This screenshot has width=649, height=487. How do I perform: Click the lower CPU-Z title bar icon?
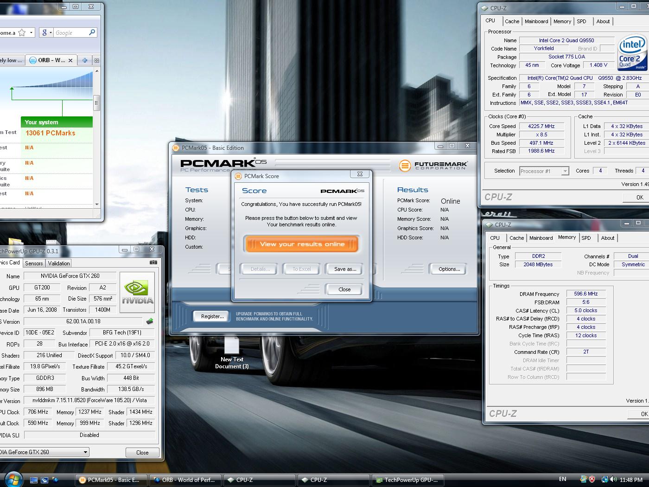coord(489,224)
